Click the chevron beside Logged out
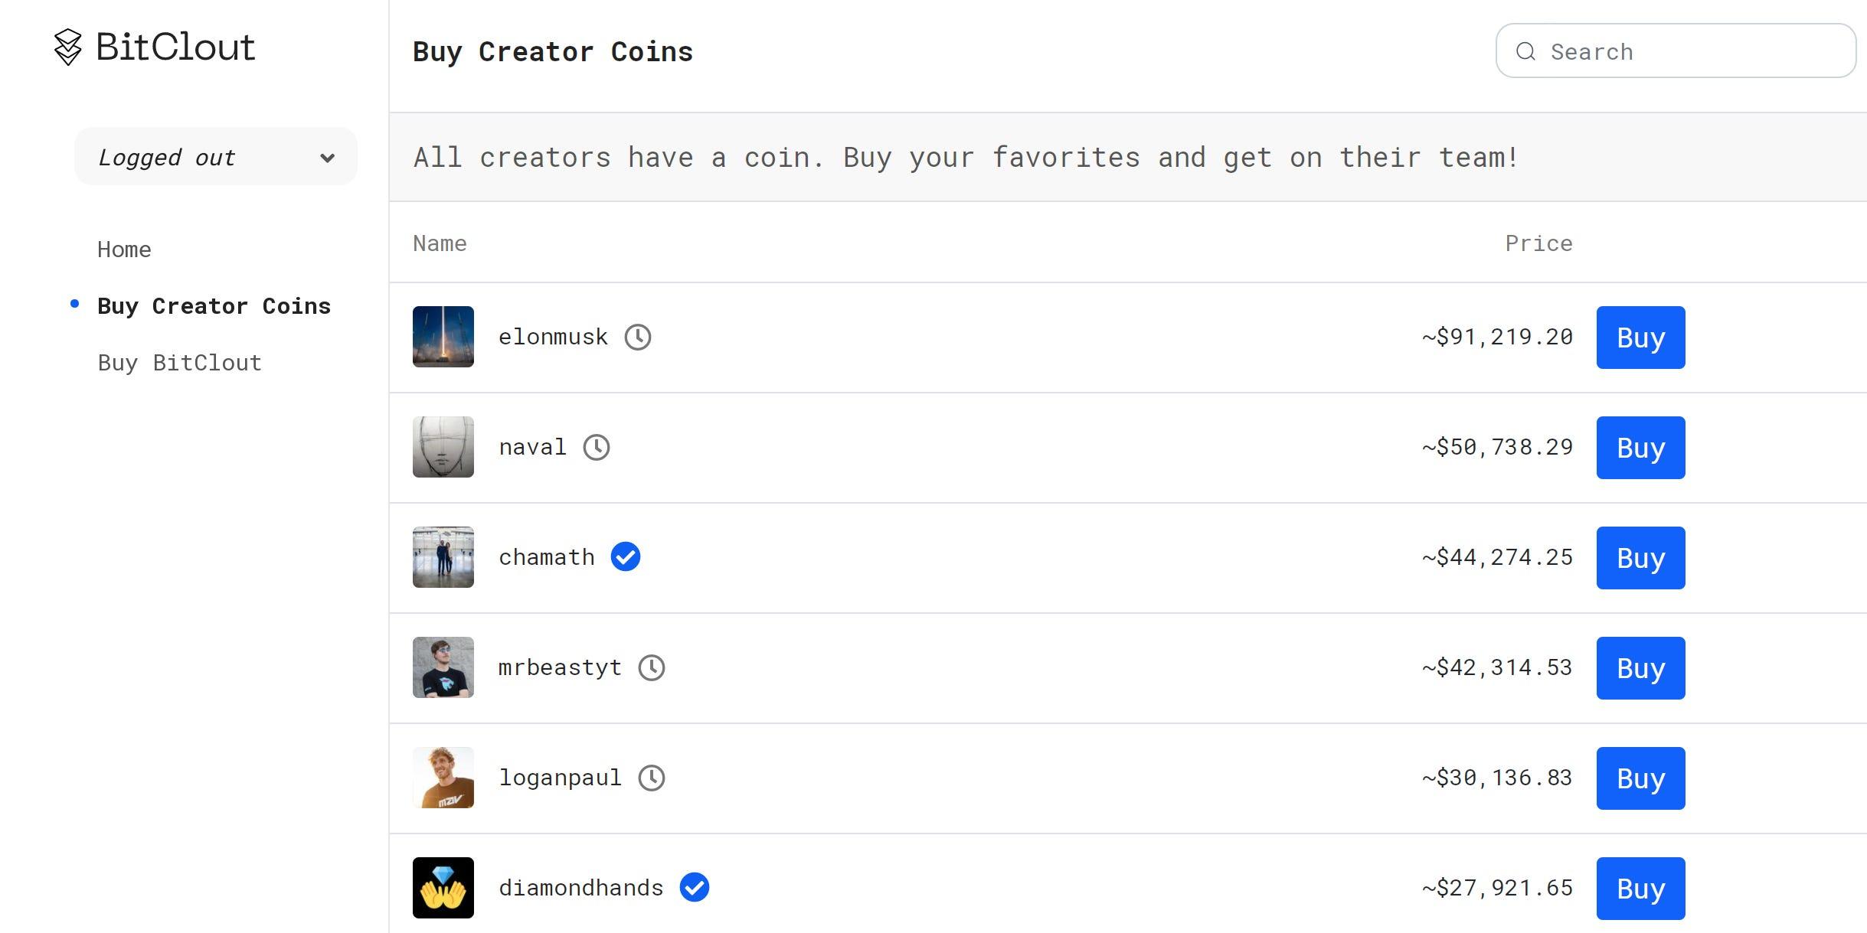1867x933 pixels. coord(328,158)
